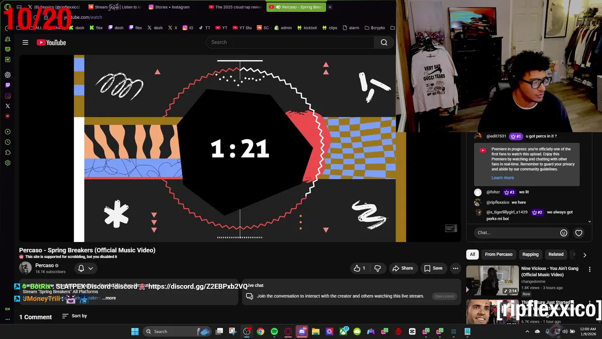This screenshot has width=602, height=339.
Task: Open the TT TikTok bookmark
Action: [x=204, y=28]
